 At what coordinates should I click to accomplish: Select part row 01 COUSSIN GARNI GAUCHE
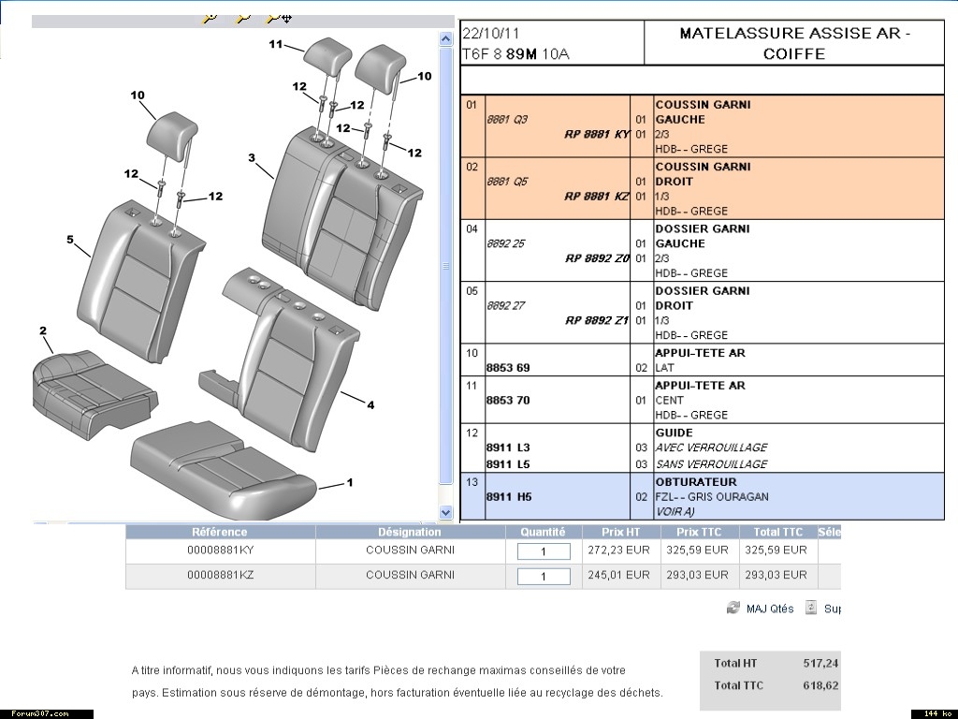coord(702,125)
